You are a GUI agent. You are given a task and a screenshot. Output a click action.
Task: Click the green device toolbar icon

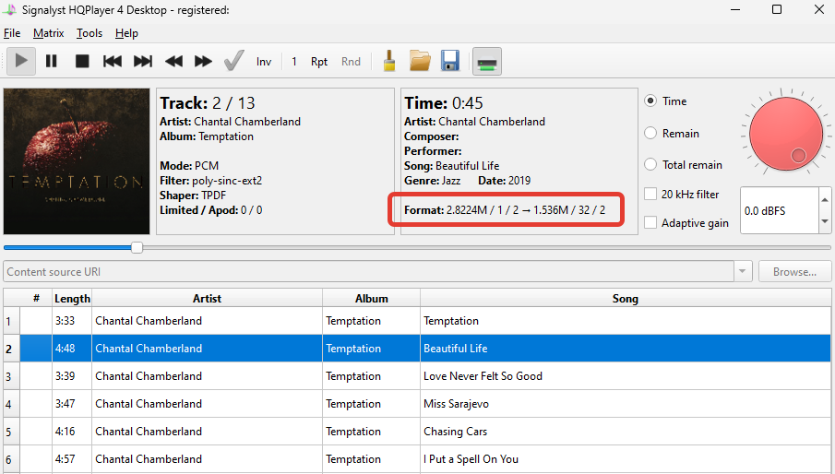pyautogui.click(x=487, y=62)
